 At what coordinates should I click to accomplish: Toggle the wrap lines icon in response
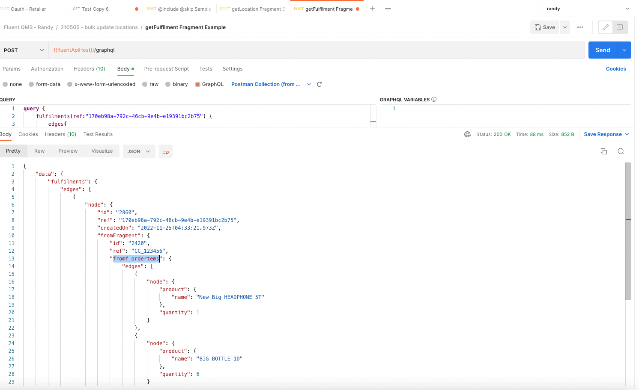(166, 151)
